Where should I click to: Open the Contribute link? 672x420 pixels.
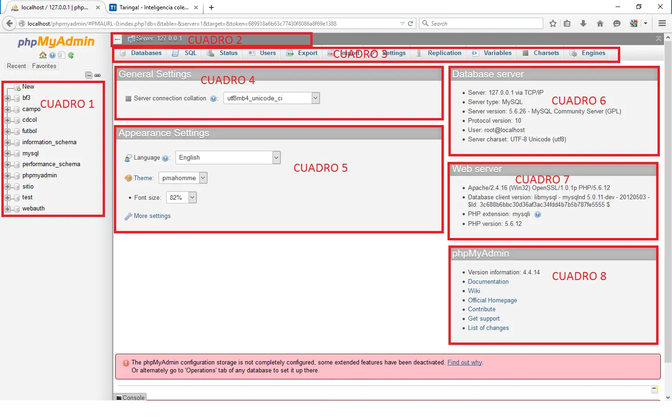482,309
